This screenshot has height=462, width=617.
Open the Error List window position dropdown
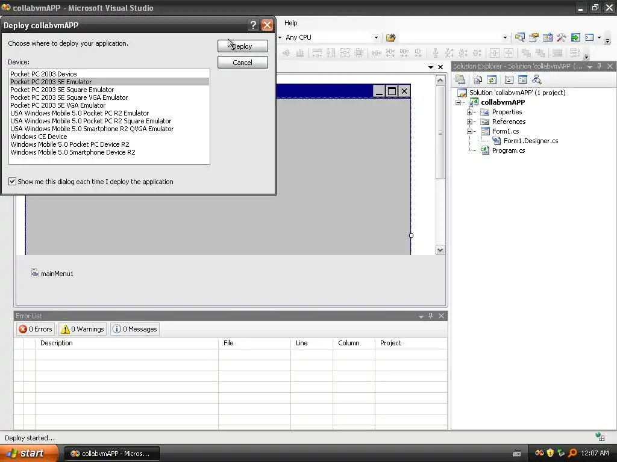pos(421,316)
